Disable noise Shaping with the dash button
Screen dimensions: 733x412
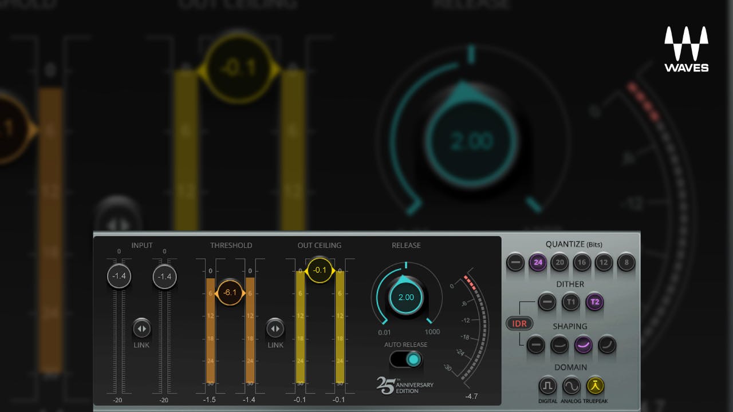[536, 344]
